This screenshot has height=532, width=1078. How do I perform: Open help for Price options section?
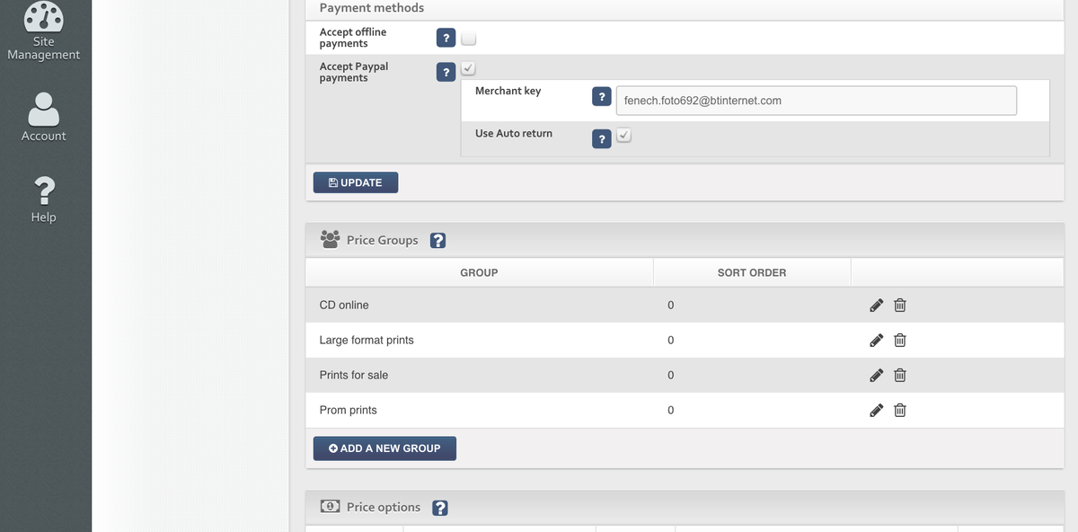pyautogui.click(x=440, y=508)
